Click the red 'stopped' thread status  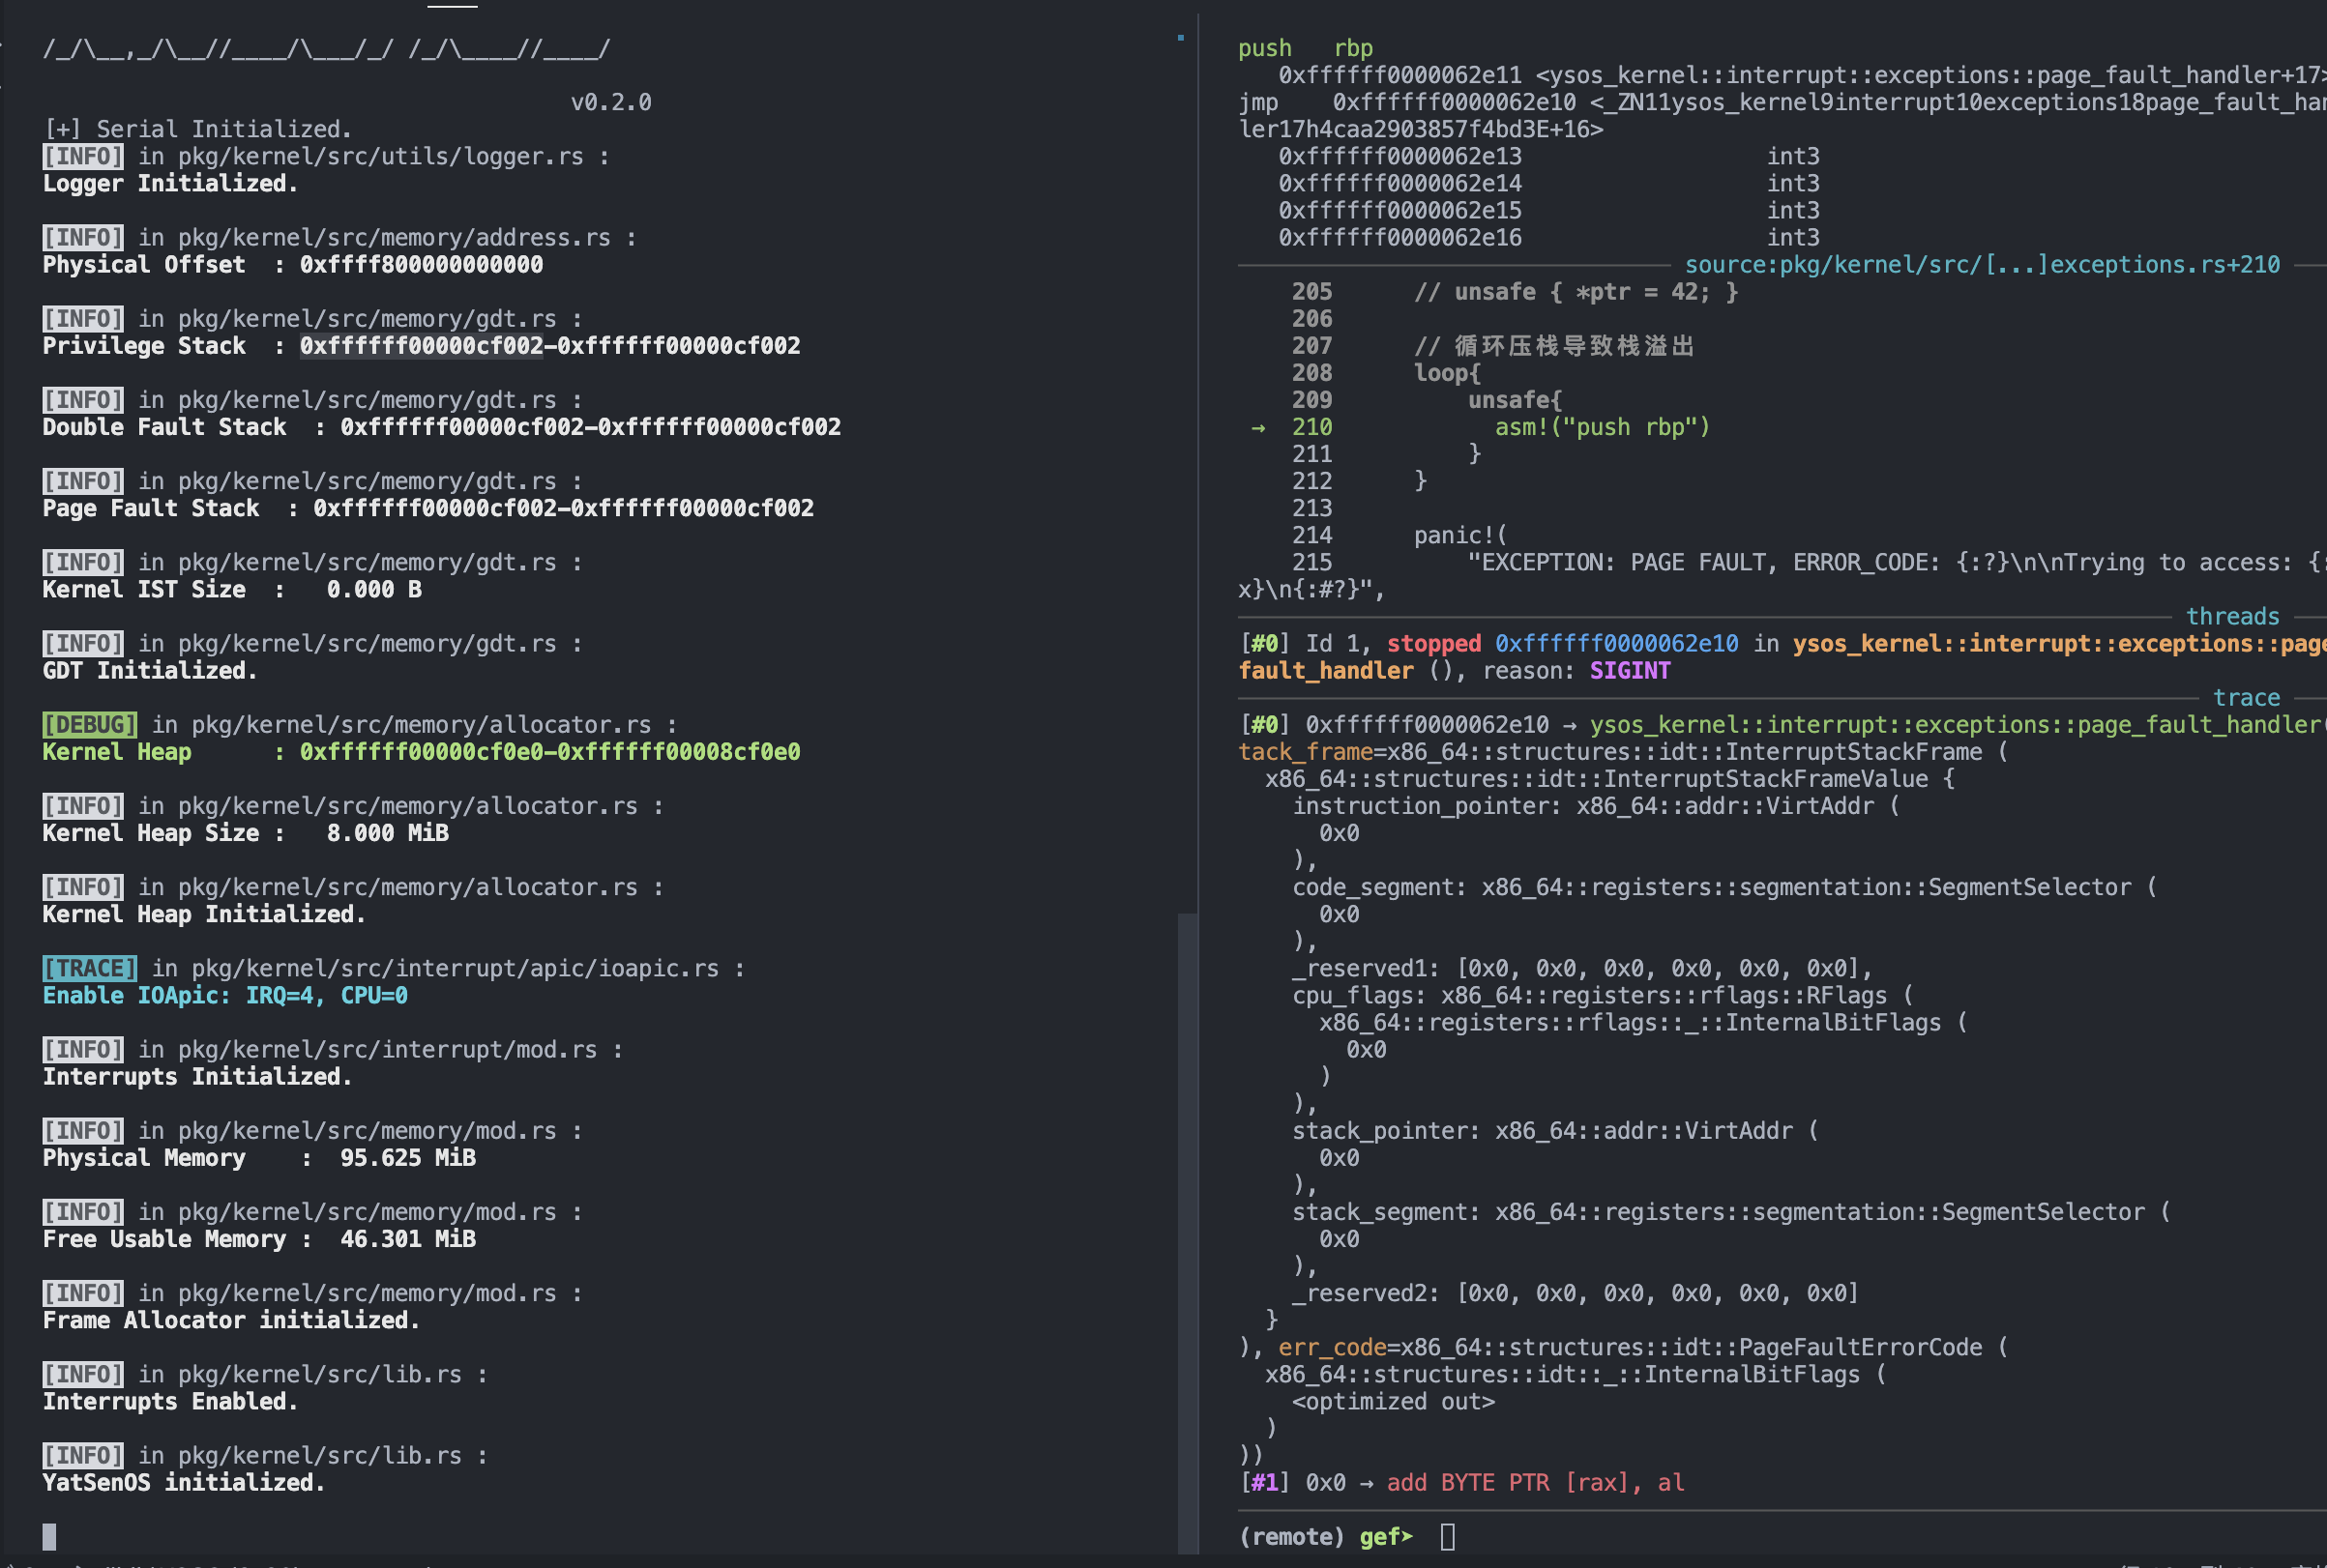[x=1433, y=643]
